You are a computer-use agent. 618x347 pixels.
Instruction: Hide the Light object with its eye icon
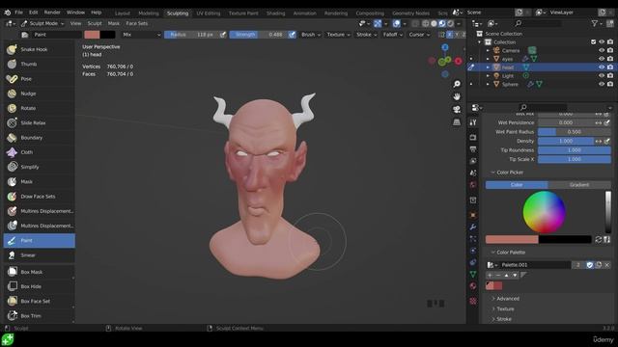(602, 75)
